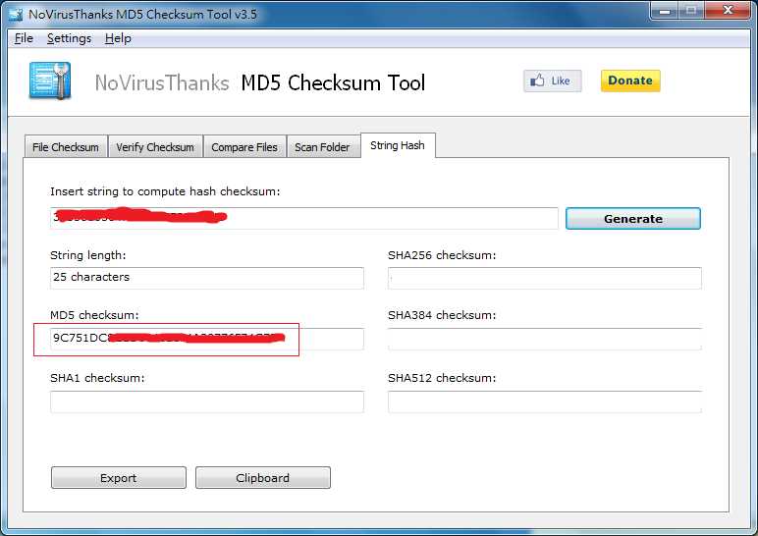Click the SHA512 checksum field
The height and width of the screenshot is (536, 758).
[544, 402]
